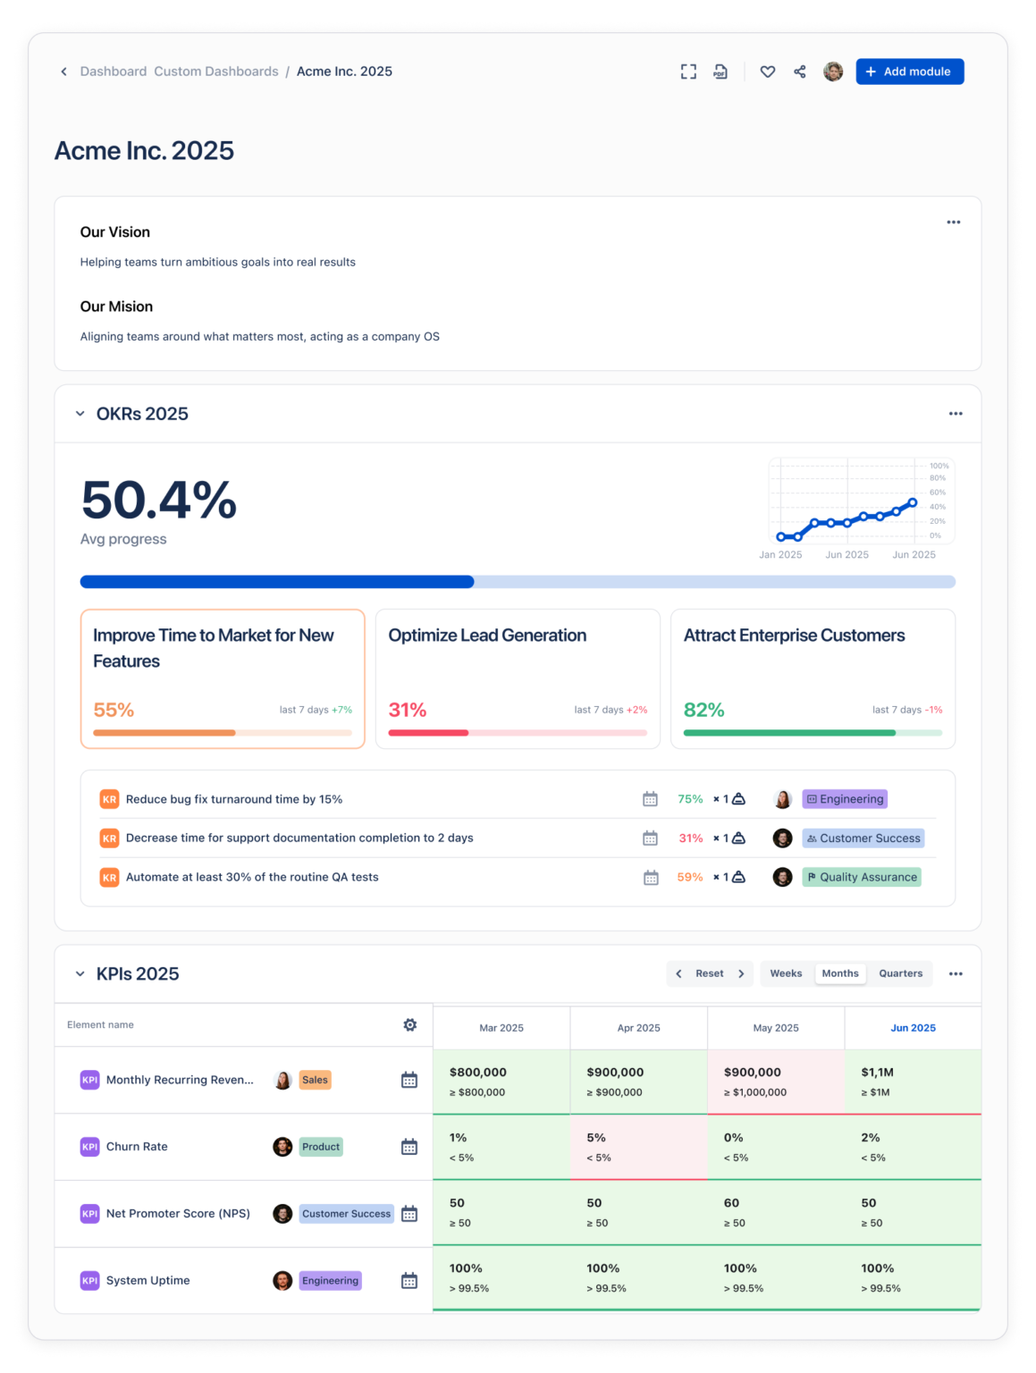
Task: Click the Product tag on Churn Rate row
Action: [321, 1147]
